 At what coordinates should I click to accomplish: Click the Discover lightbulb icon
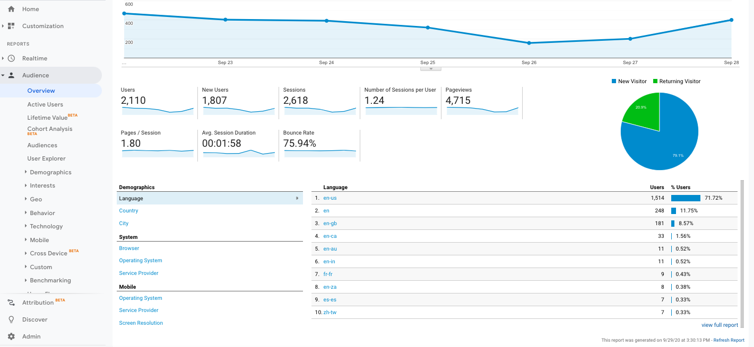click(11, 319)
